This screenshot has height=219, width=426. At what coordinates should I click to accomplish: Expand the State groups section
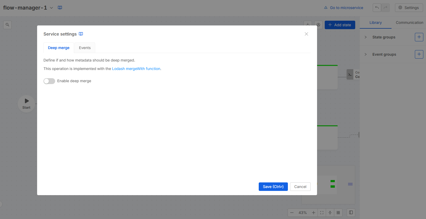click(x=366, y=37)
